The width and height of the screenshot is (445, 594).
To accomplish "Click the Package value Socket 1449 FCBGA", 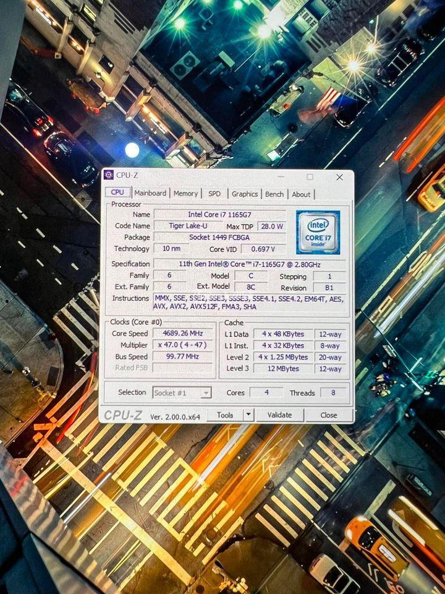I will coord(220,237).
